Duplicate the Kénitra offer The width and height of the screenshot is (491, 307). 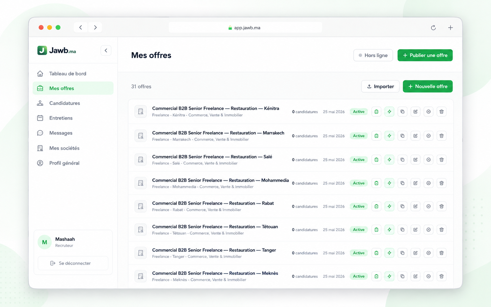point(402,112)
